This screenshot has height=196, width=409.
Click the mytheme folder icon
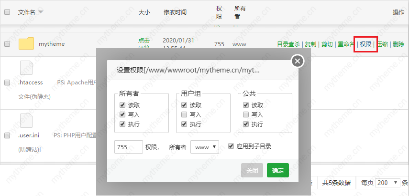click(x=26, y=44)
